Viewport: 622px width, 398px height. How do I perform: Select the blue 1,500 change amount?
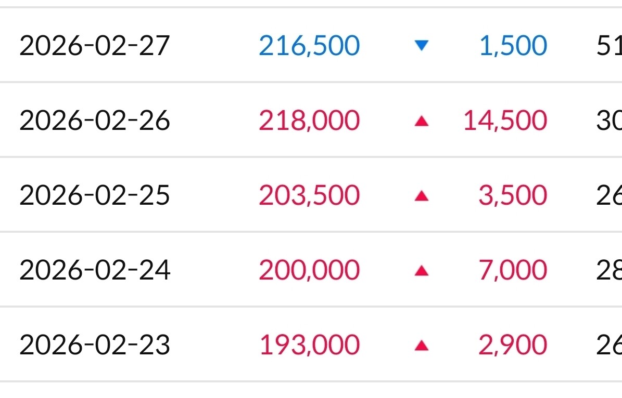(513, 46)
